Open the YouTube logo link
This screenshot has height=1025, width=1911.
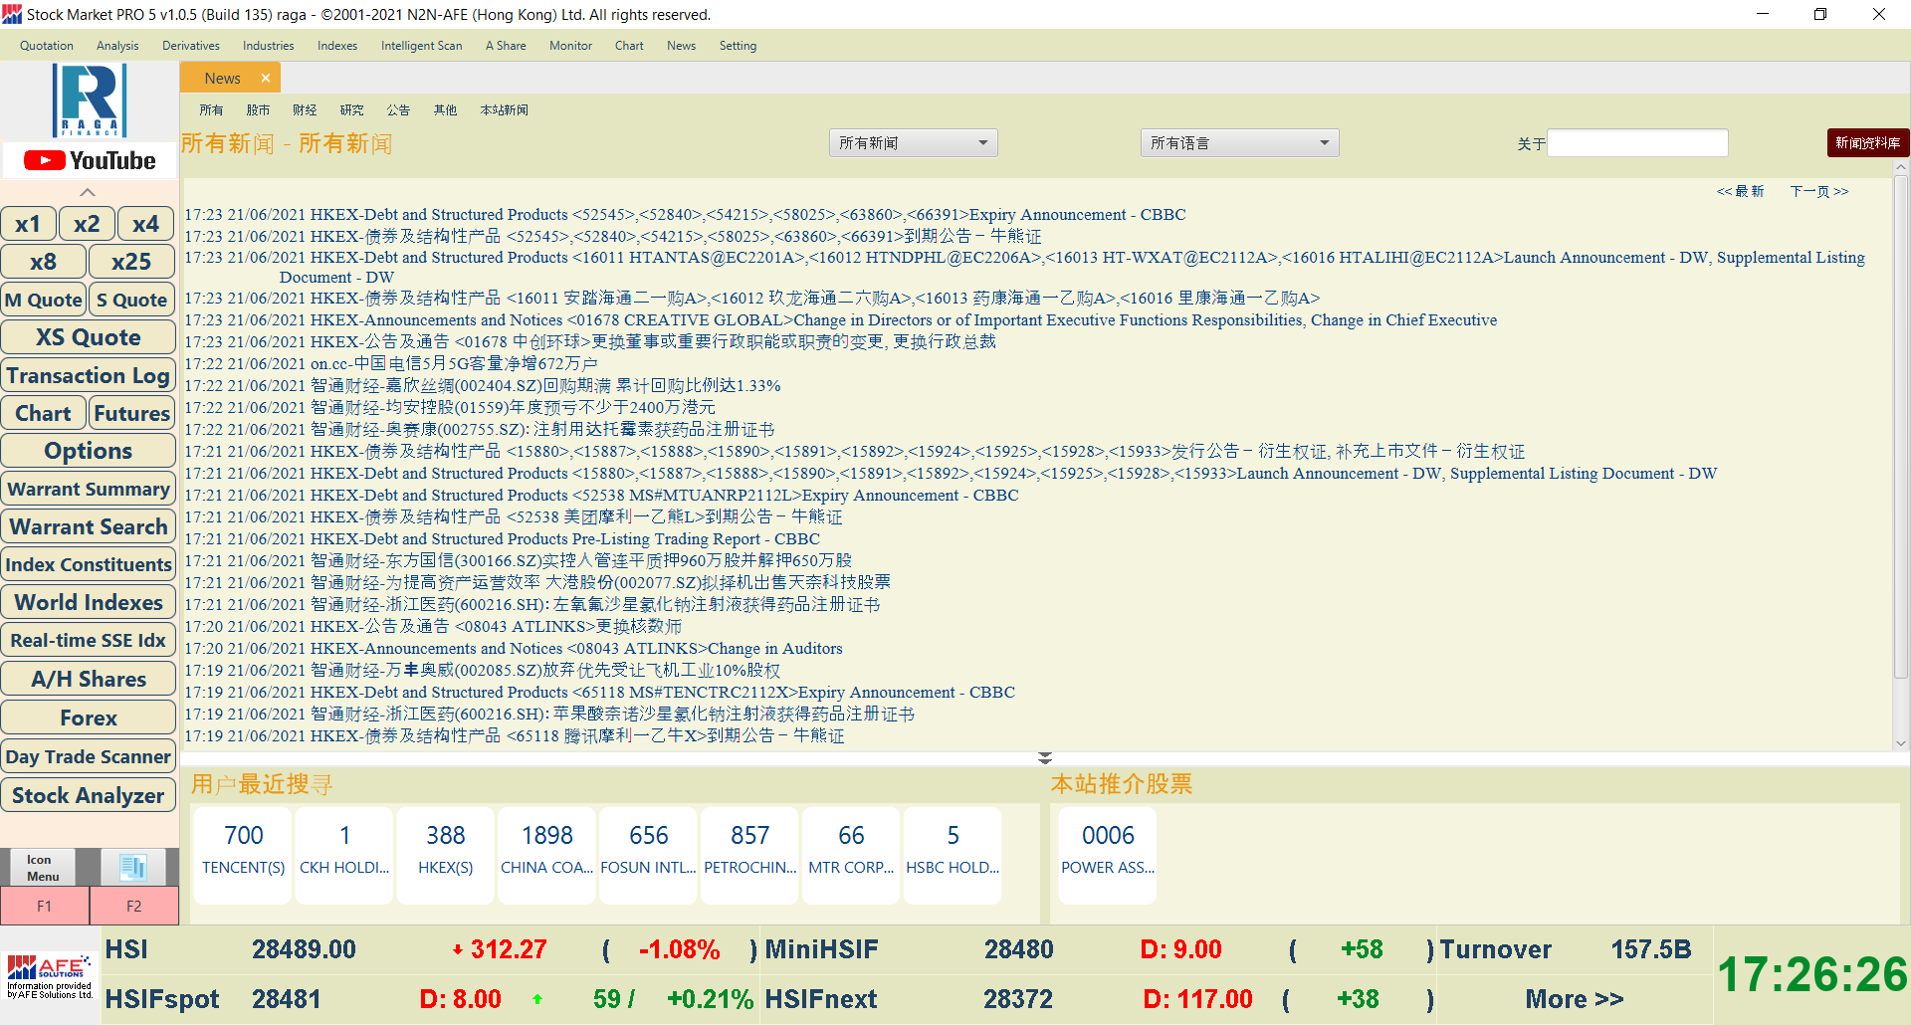[90, 160]
